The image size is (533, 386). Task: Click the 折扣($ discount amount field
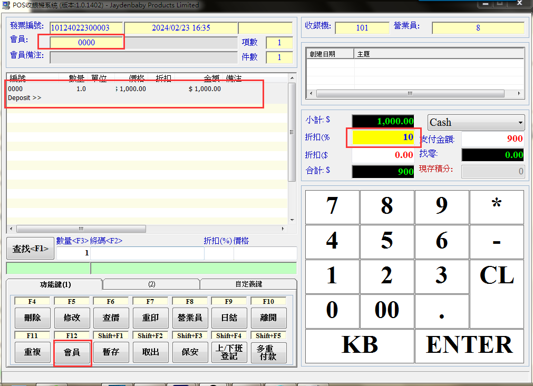point(383,155)
